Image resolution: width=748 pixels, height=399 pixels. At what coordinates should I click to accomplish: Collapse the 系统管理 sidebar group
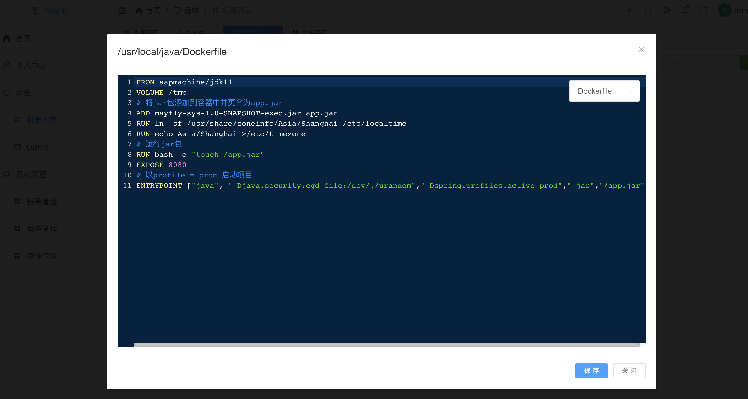coord(95,174)
